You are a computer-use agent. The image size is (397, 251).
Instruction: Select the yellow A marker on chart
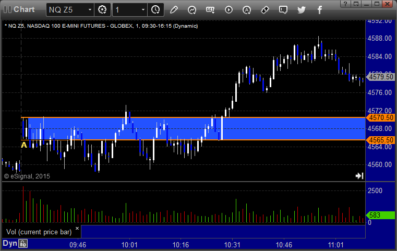[24, 145]
